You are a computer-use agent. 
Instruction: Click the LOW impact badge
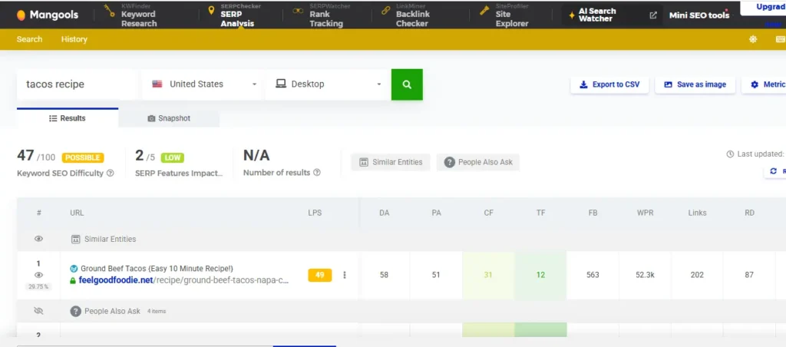173,157
